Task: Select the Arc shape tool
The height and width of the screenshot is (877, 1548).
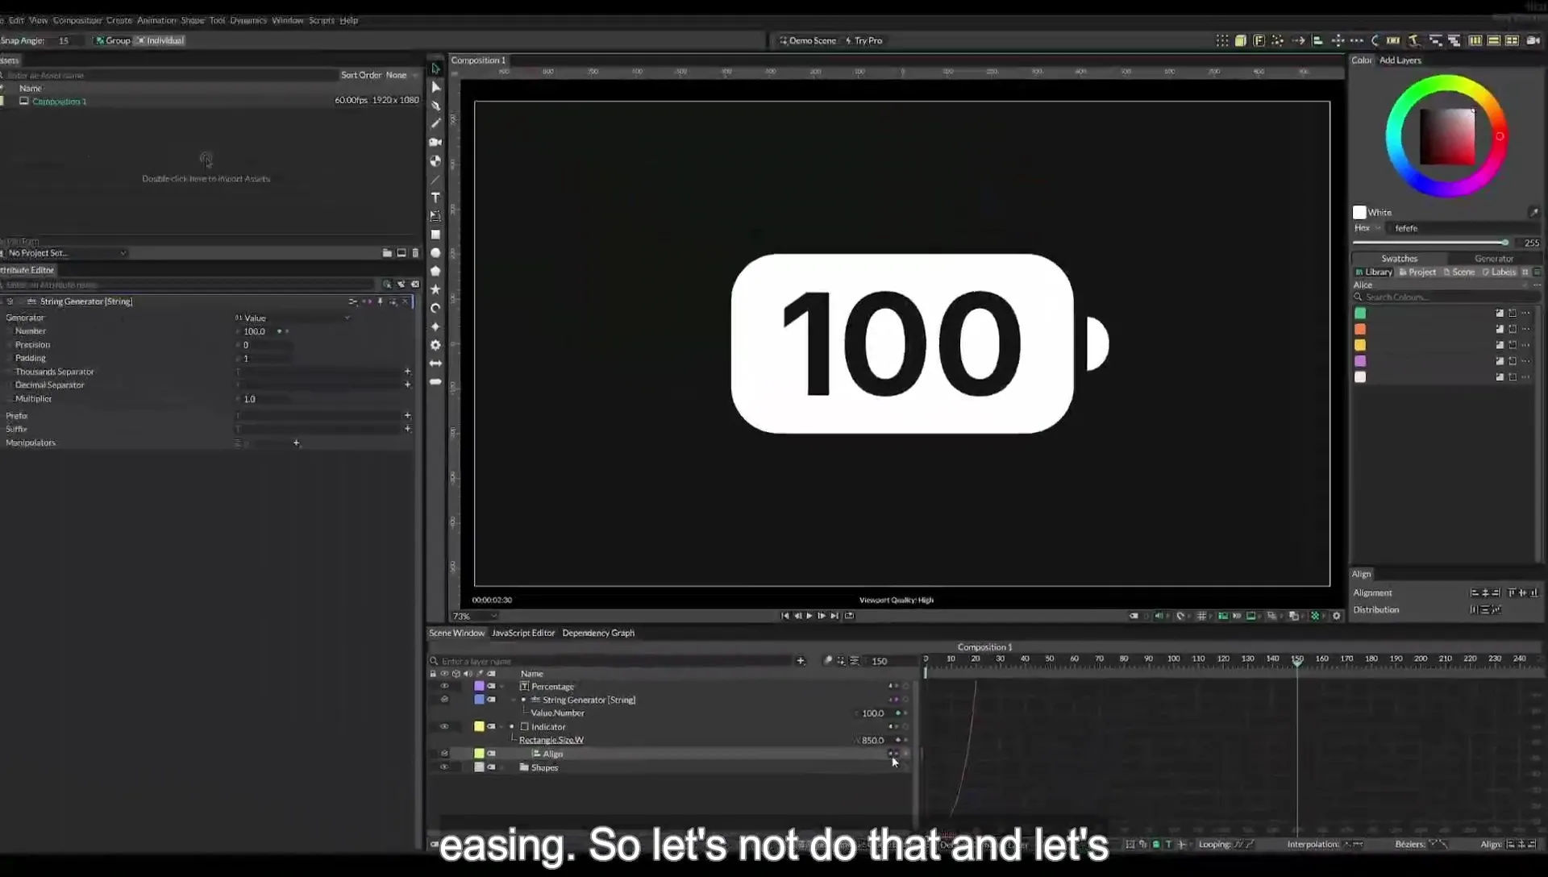Action: pyautogui.click(x=435, y=308)
